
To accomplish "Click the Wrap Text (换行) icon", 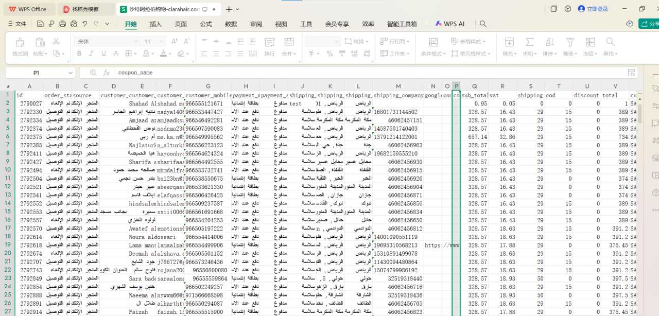I will click(269, 42).
